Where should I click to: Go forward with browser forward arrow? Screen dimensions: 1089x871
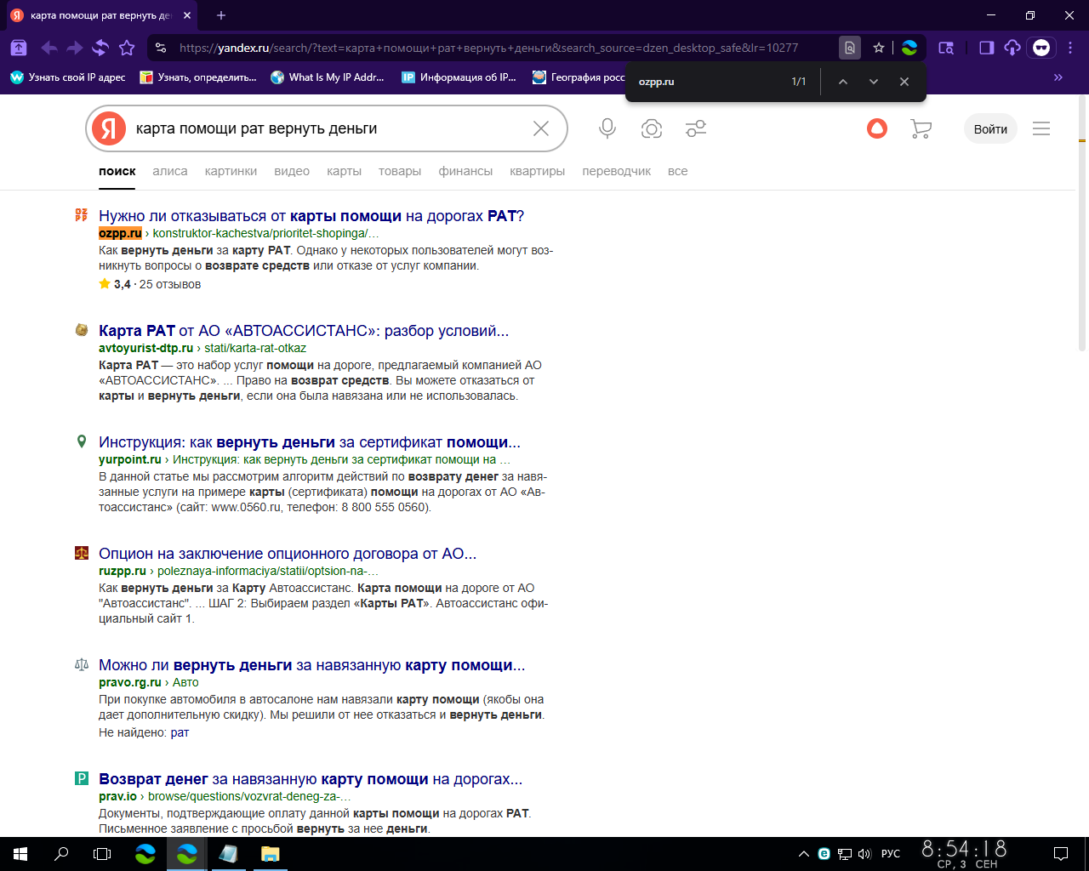click(x=75, y=48)
